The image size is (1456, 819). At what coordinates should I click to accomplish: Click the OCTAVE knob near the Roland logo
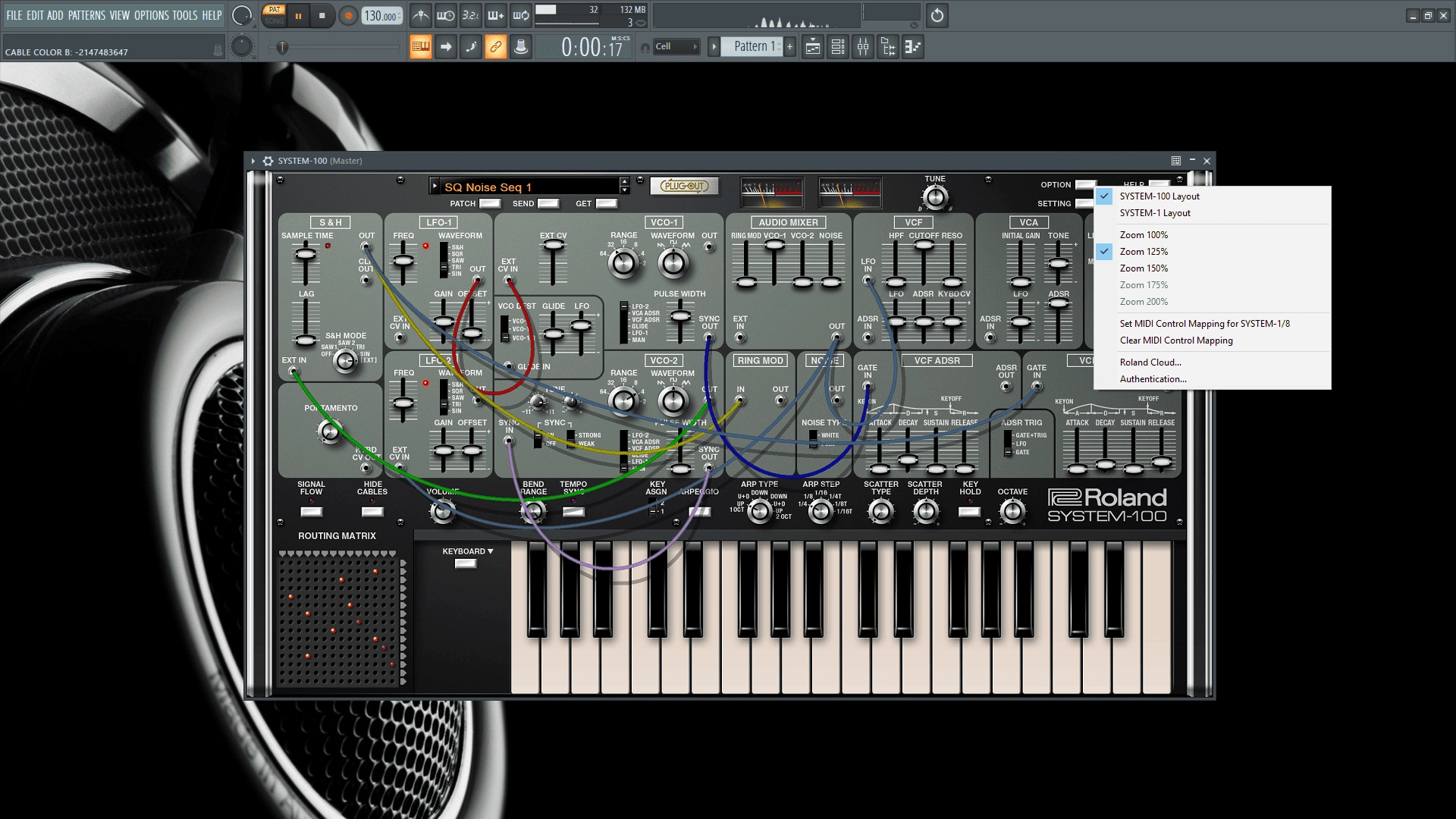(1012, 512)
